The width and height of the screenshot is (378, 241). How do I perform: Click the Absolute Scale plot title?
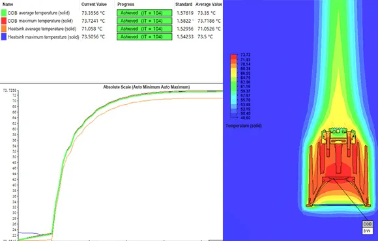(147, 87)
